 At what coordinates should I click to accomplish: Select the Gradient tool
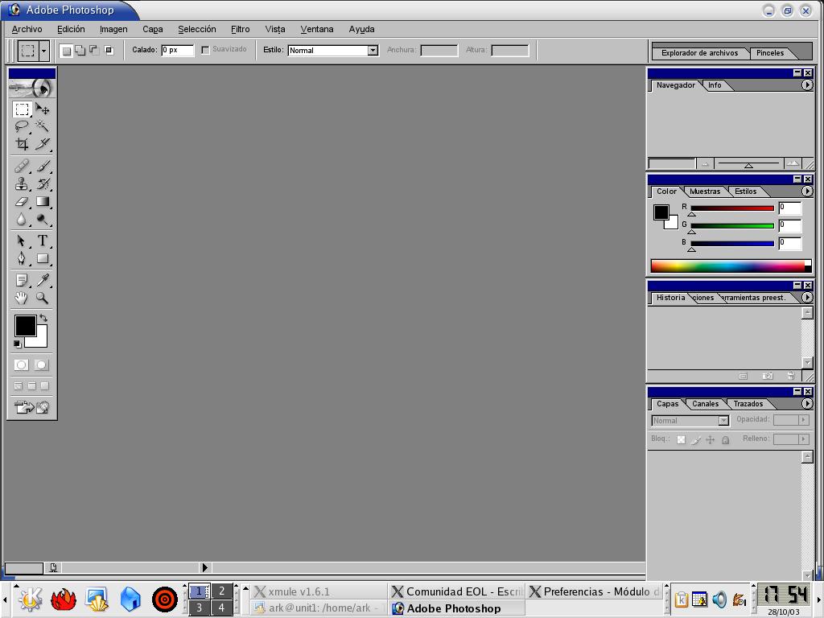[43, 201]
